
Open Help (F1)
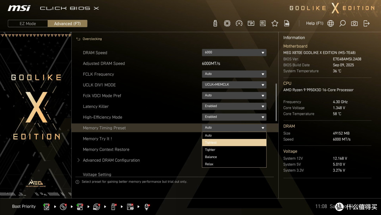[315, 23]
